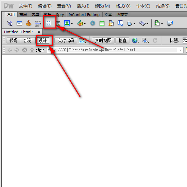The width and height of the screenshot is (187, 187).
Task: Click the Script scroll icon
Action: (142, 23)
